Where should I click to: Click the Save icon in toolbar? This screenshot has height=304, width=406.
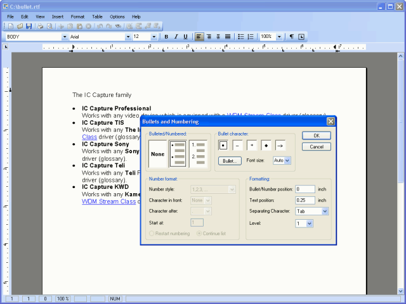click(x=29, y=26)
